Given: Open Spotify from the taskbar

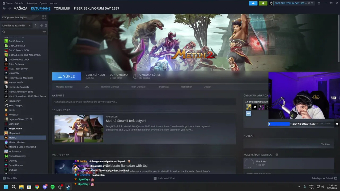Looking at the screenshot, I should tap(53, 187).
